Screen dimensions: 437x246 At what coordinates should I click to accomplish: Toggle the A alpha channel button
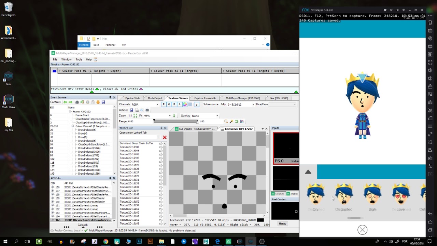[179, 104]
